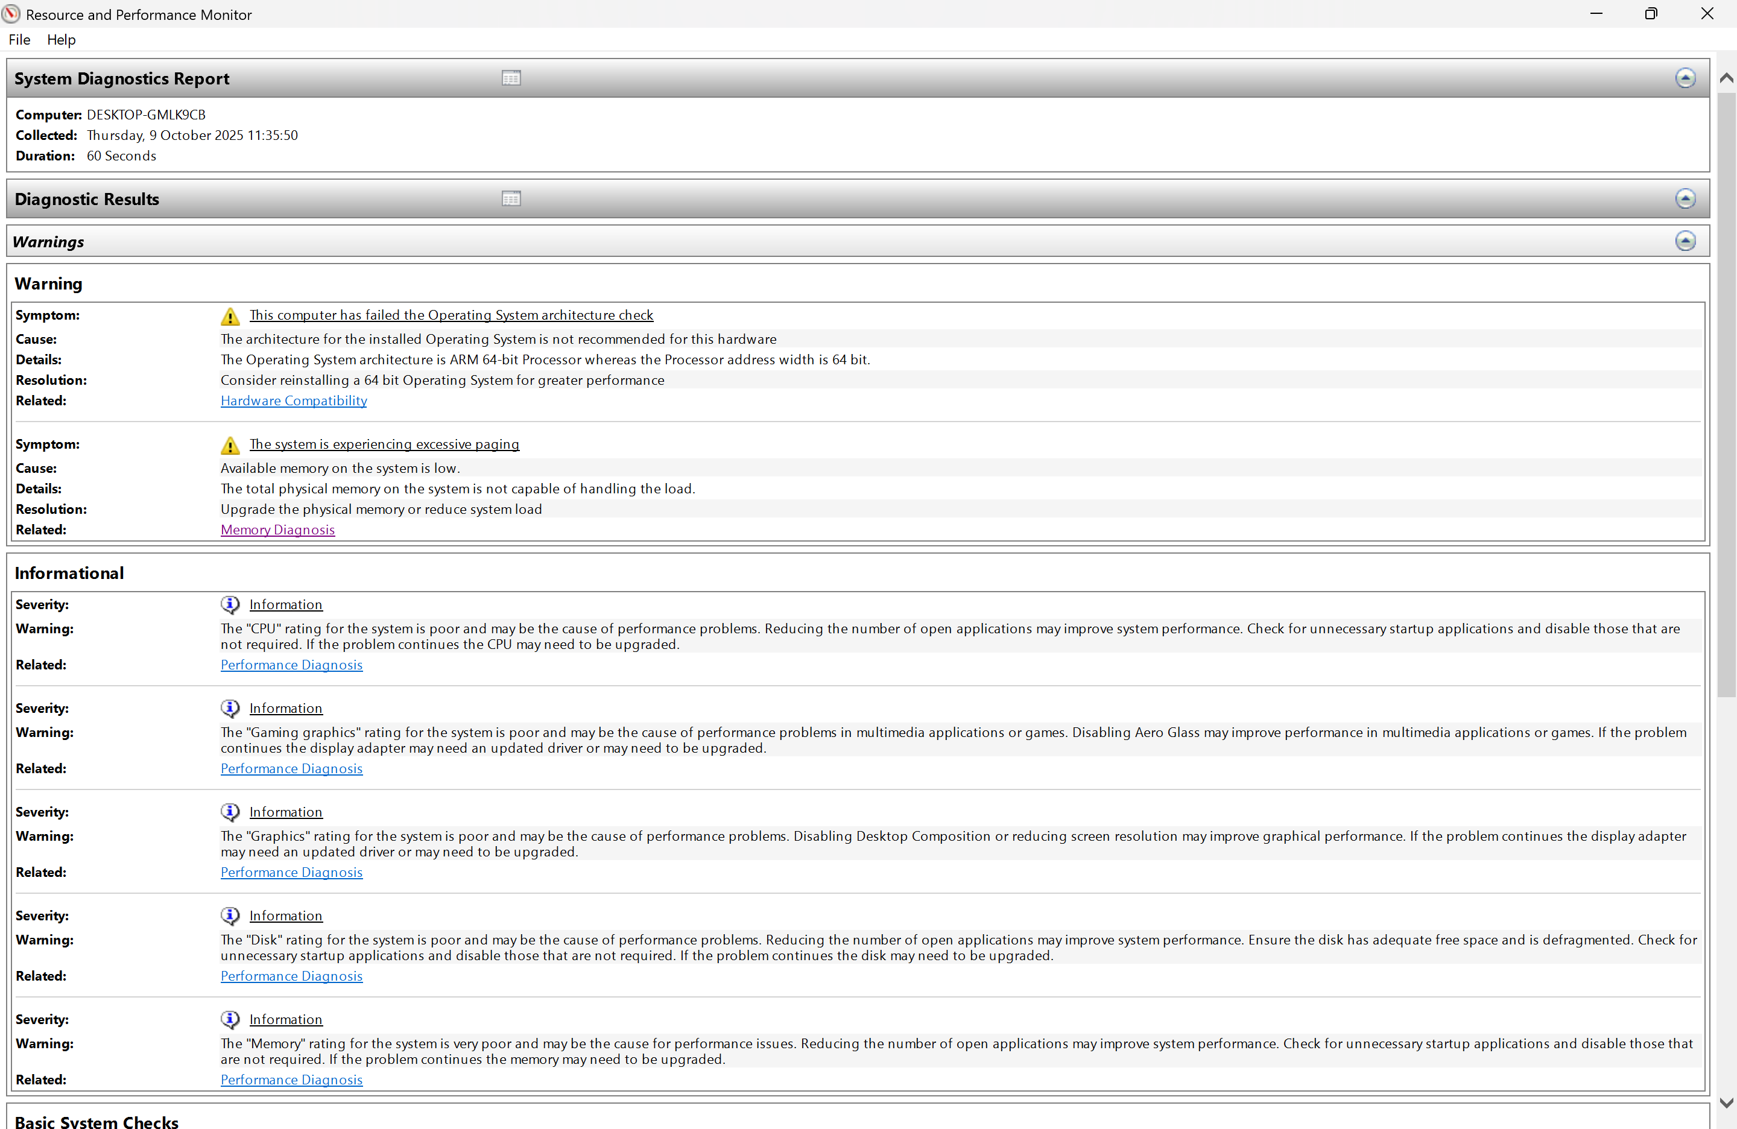Screen dimensions: 1737x1129
Task: Open Performance Diagnosis link under Graphics rating
Action: [291, 872]
